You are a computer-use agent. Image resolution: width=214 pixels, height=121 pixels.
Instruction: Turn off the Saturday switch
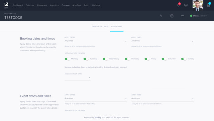pyautogui.click(x=164, y=59)
